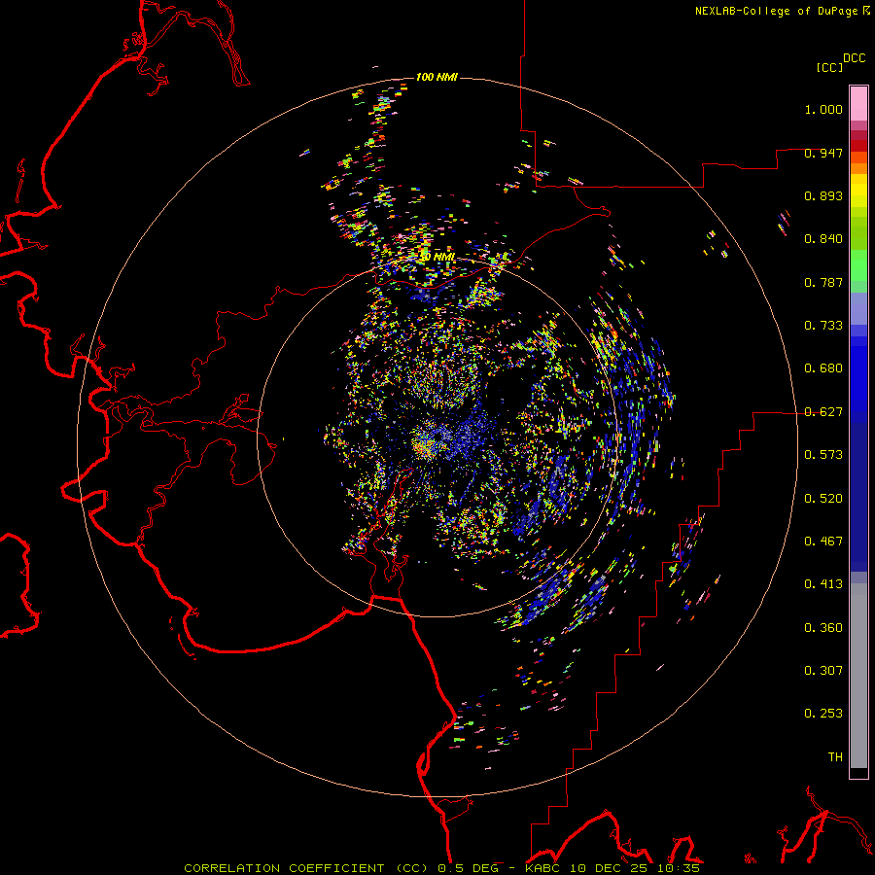The height and width of the screenshot is (875, 875).
Task: Click the 0.467 scale value
Action: click(823, 542)
